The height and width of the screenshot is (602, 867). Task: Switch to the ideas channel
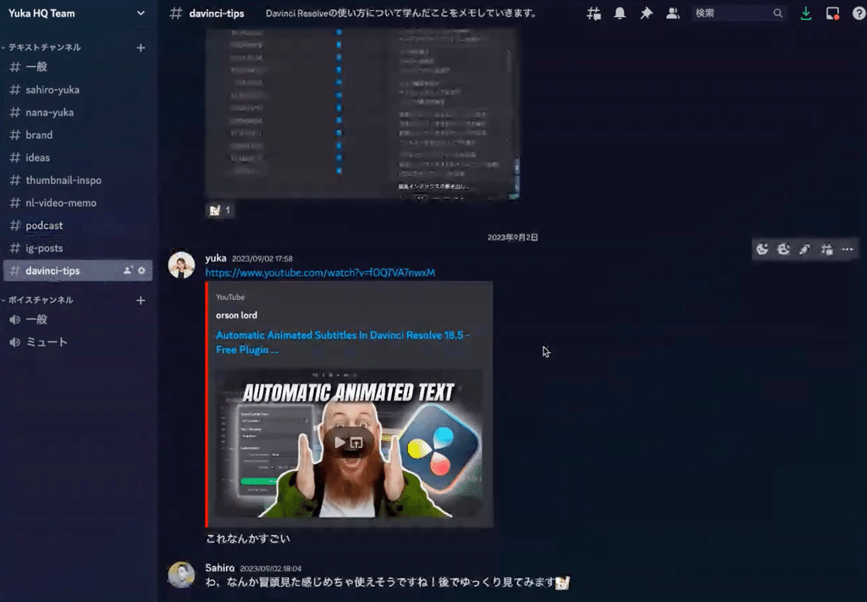77,157
